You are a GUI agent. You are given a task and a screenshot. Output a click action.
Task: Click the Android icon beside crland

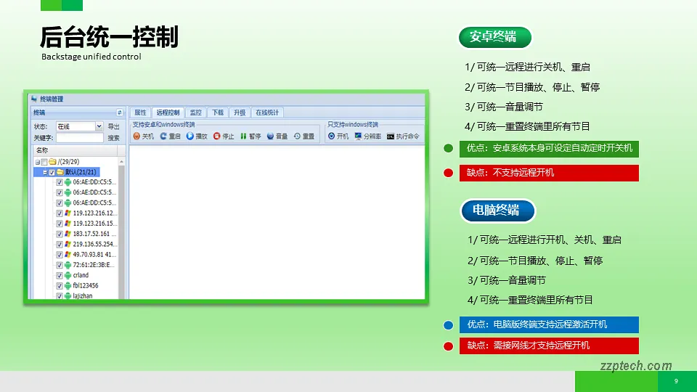[68, 275]
